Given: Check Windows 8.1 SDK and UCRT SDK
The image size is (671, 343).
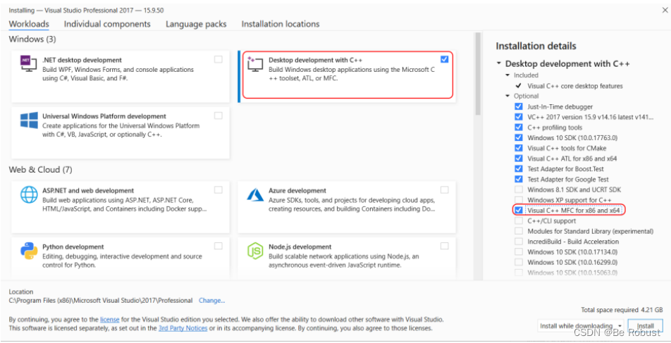Looking at the screenshot, I should (x=519, y=189).
